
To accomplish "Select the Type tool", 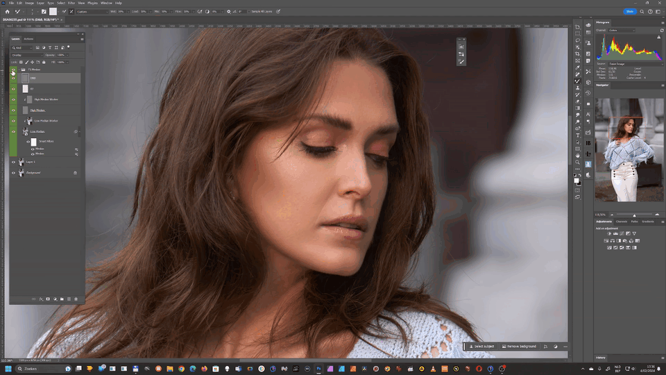I will pos(578,135).
